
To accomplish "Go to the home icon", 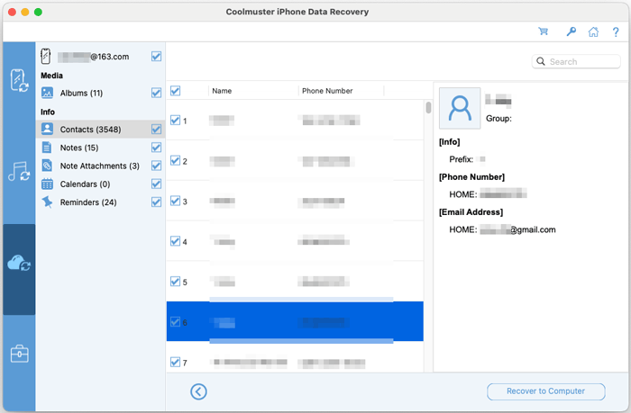I will pos(593,31).
